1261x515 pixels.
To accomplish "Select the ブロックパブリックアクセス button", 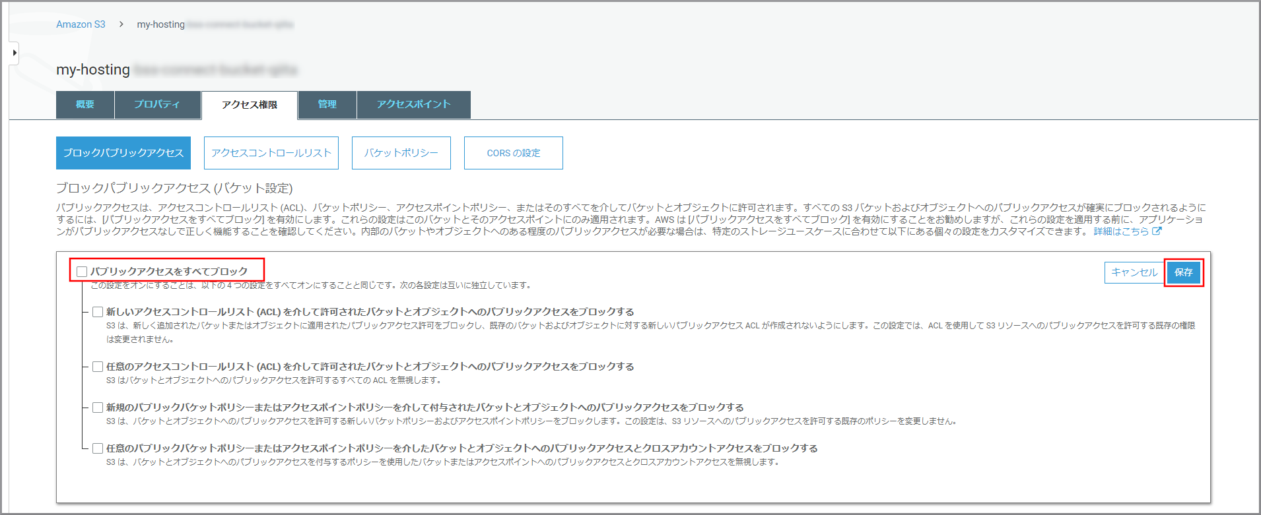I will pos(123,153).
